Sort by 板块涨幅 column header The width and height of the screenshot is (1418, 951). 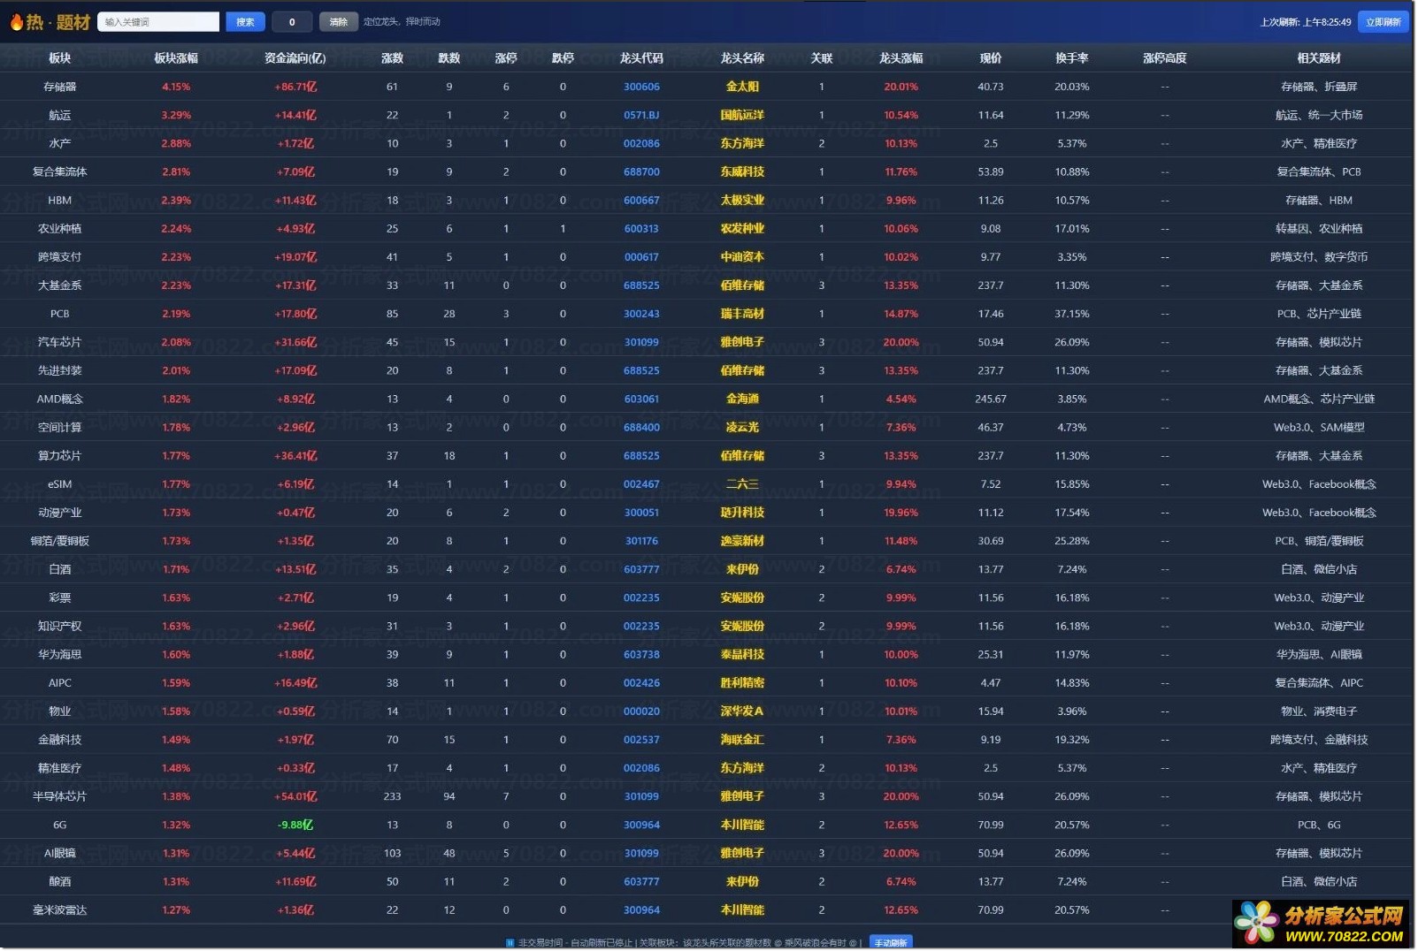[x=176, y=58]
